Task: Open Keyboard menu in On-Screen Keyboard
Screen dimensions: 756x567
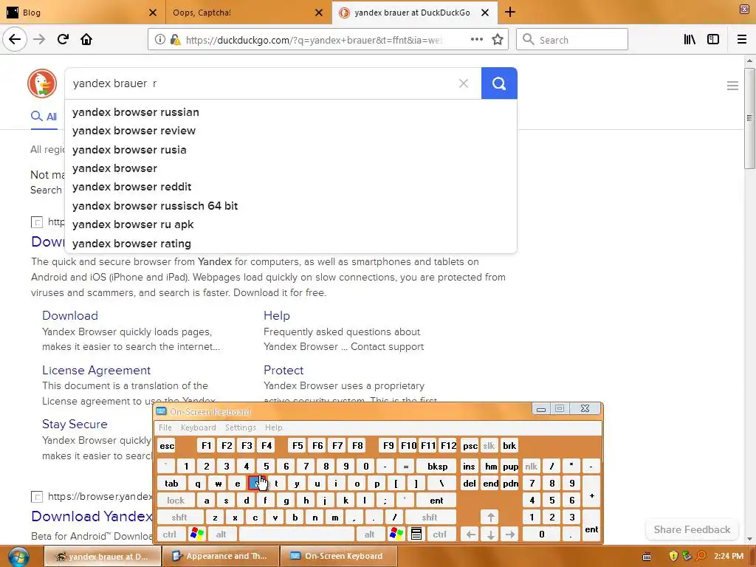Action: [198, 427]
